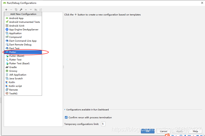Click the Gradle elephant icon

pyautogui.click(x=7, y=67)
